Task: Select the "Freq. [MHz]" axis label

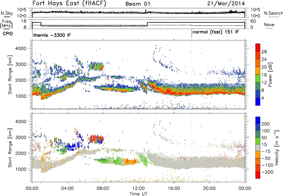Action: coord(7,24)
